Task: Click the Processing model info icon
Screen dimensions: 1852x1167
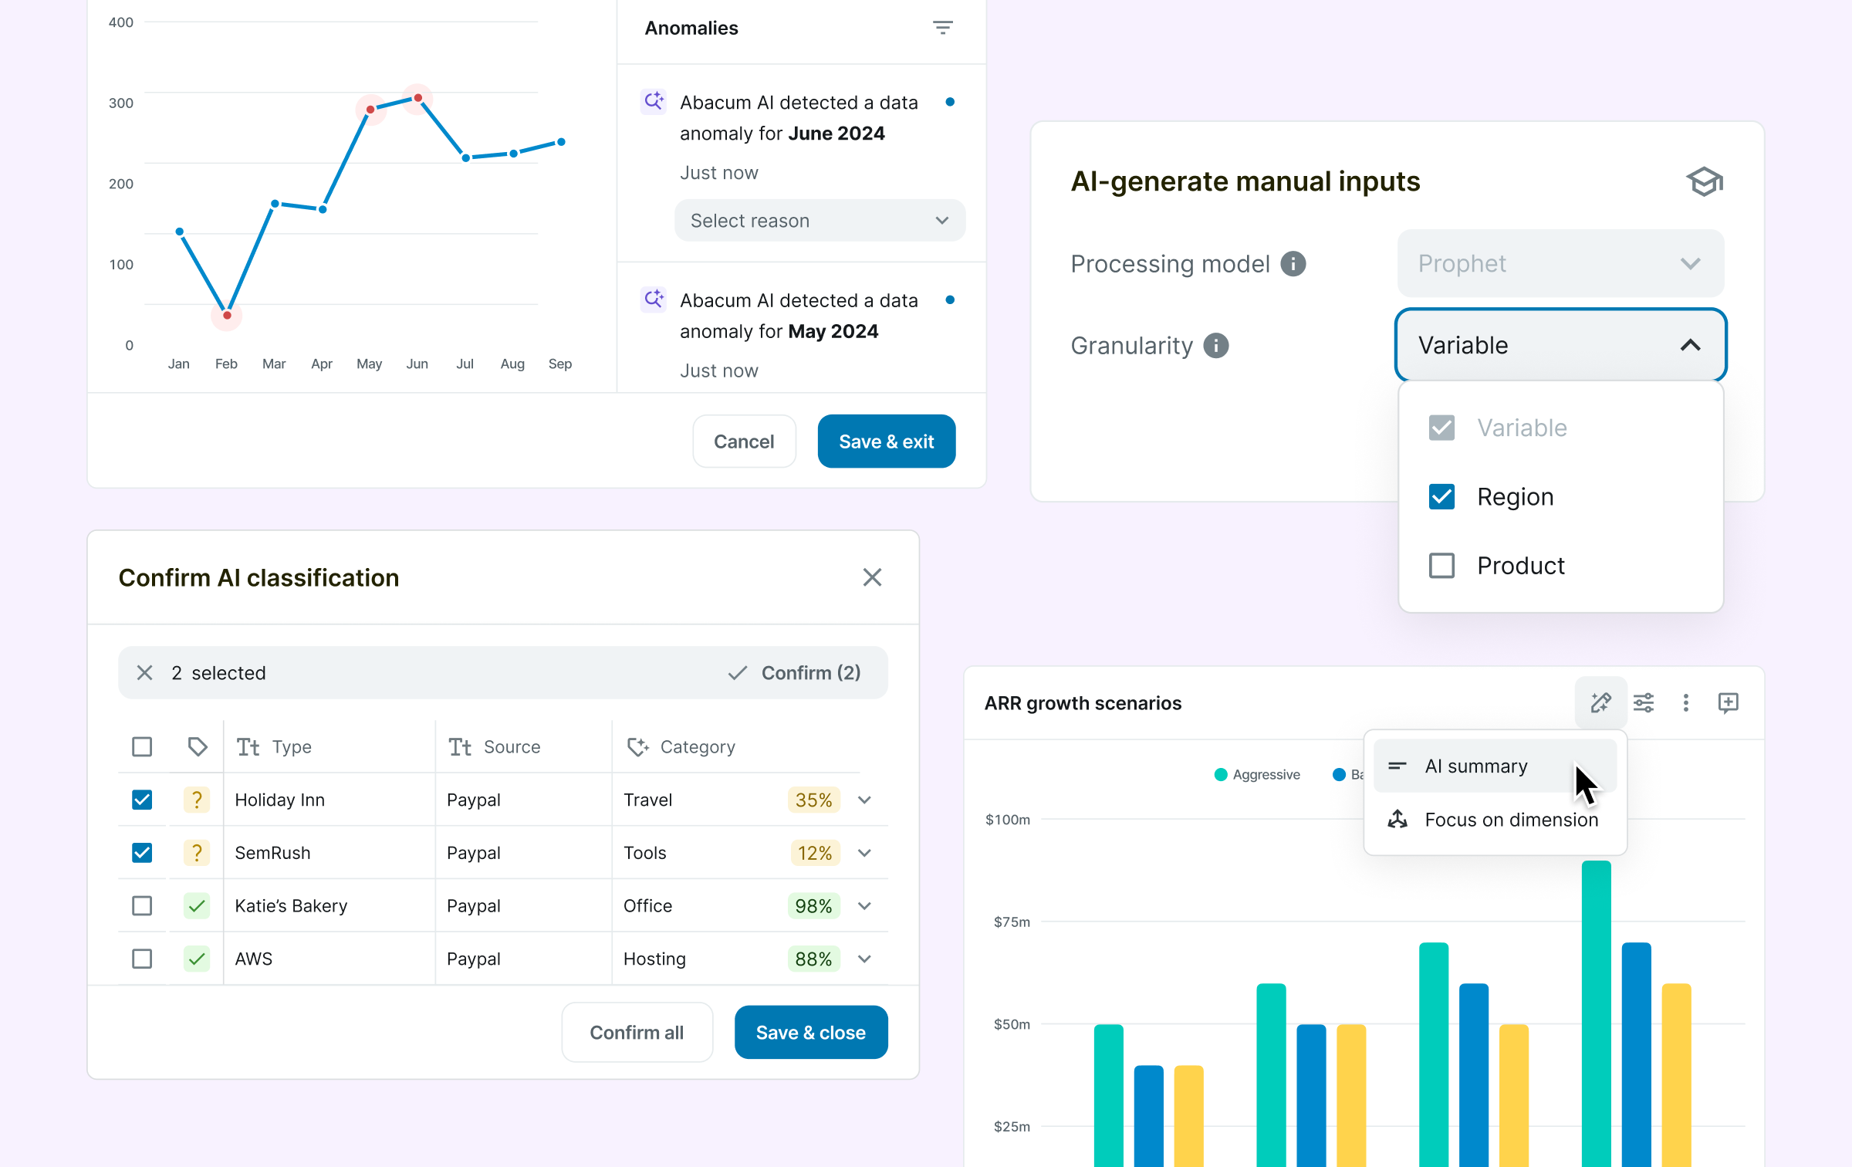Action: coord(1293,264)
